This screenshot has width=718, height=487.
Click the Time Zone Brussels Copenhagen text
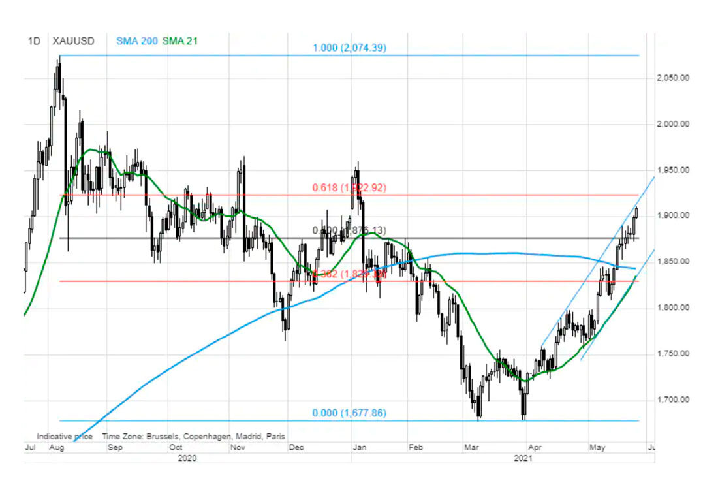point(193,437)
